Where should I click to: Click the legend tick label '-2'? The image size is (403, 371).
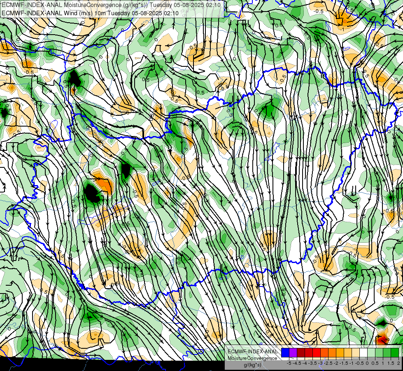point(336,363)
